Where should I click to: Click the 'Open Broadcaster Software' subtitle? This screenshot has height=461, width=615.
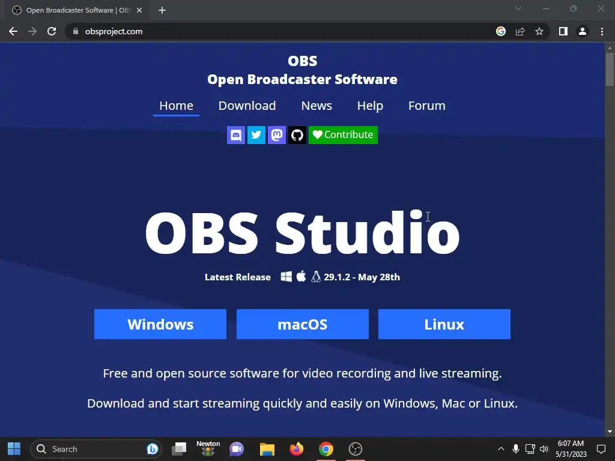(x=303, y=79)
